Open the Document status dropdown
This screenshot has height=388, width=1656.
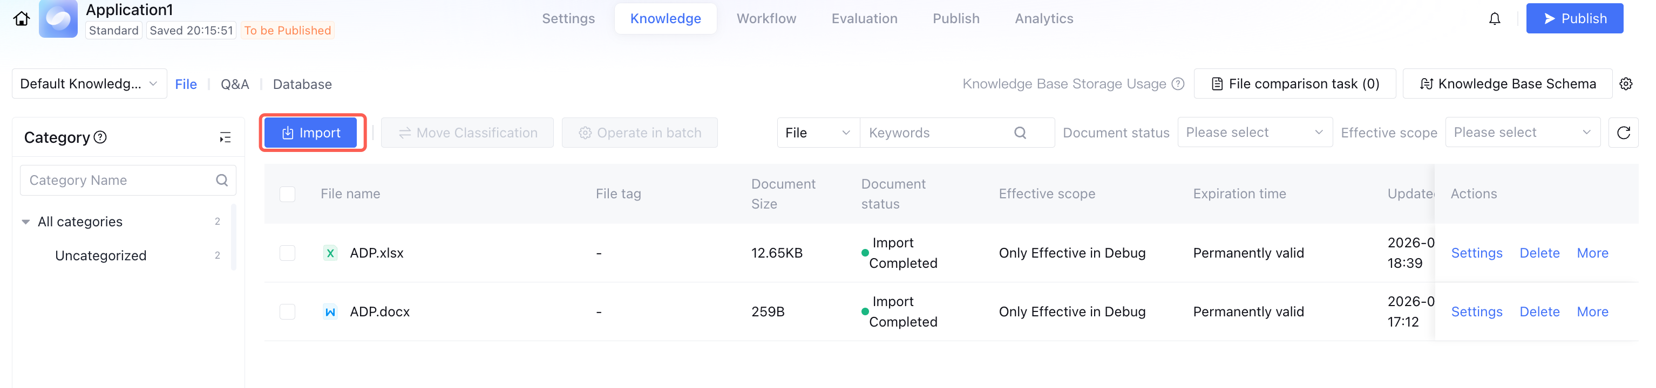click(1254, 133)
